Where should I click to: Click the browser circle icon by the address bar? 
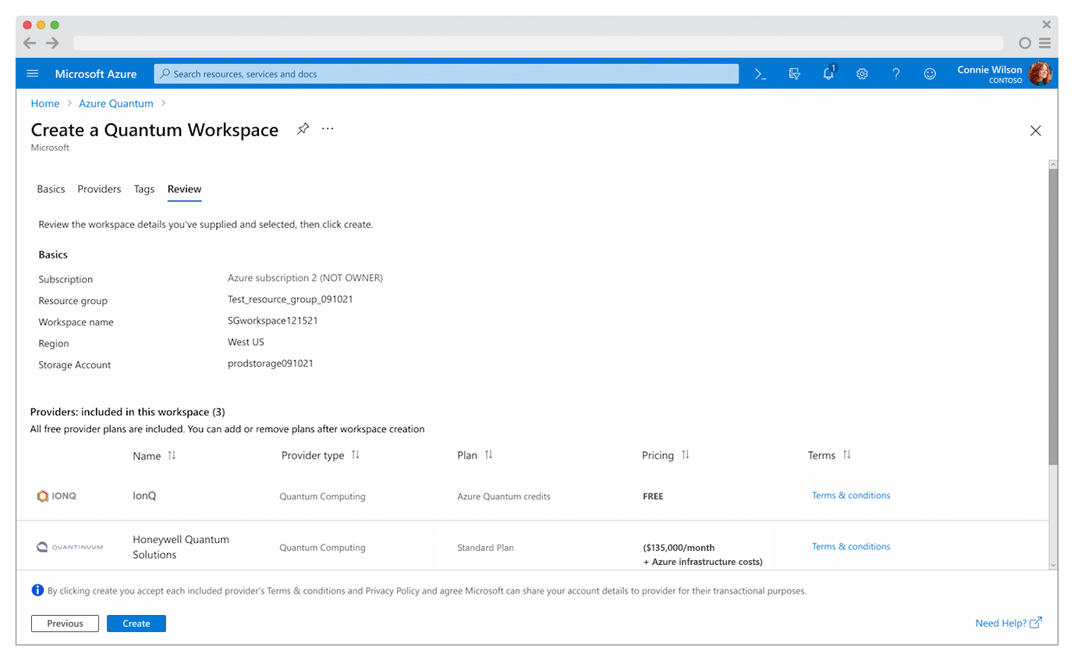(x=1026, y=43)
